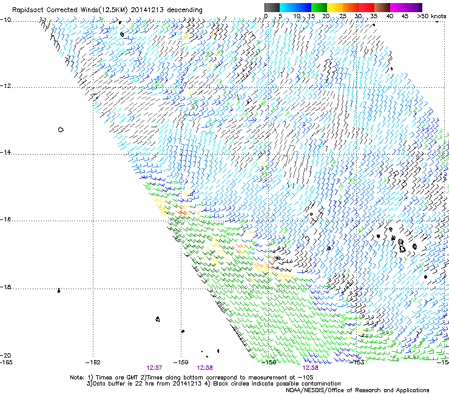Click the purple 45-50 knots legend swatch
This screenshot has height=394, width=449.
[x=414, y=7]
